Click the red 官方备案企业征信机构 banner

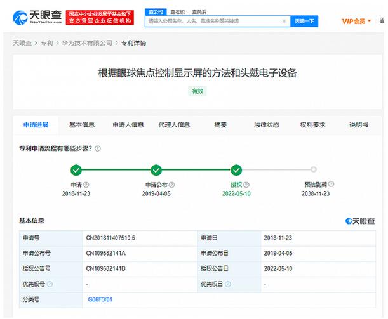(x=100, y=17)
